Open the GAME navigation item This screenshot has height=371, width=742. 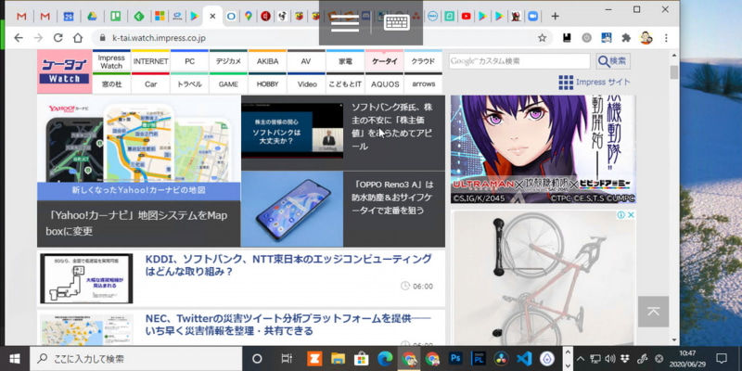228,84
